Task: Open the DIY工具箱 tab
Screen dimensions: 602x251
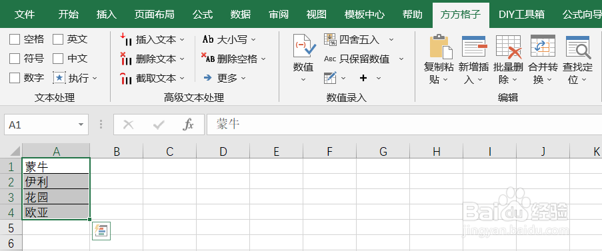Action: click(x=522, y=15)
